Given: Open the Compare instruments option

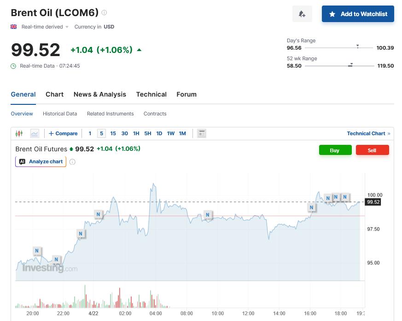Looking at the screenshot, I should pos(63,133).
